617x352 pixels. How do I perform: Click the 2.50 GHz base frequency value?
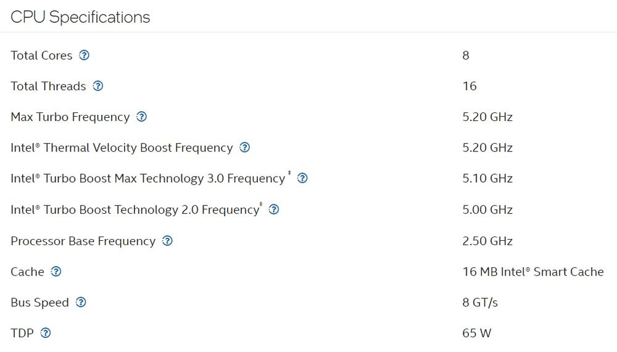[487, 241]
